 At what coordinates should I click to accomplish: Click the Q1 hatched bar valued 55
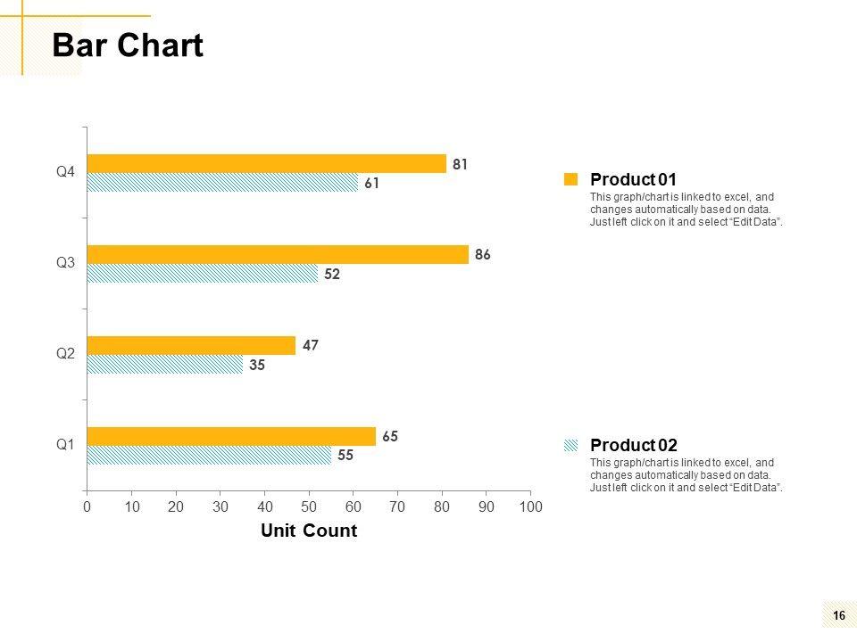209,456
